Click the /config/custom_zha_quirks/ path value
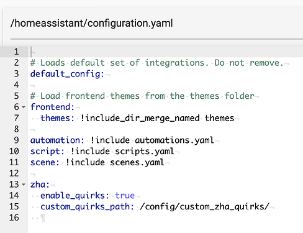Screen dimensions: 303x233 tap(204, 207)
